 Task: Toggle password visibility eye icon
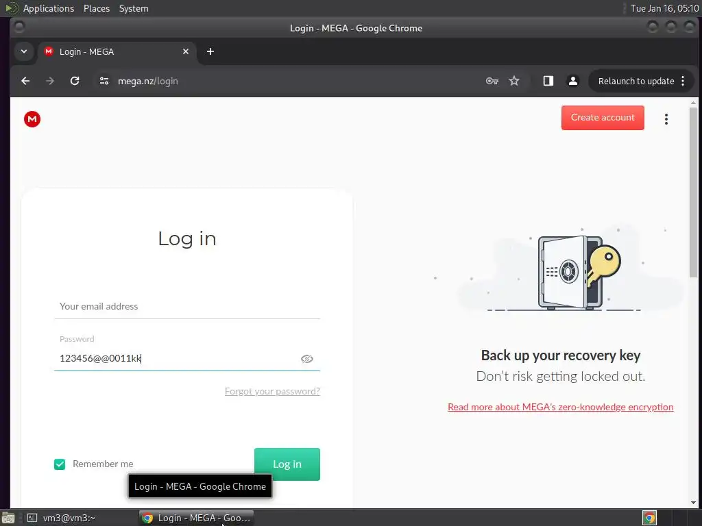pos(306,359)
